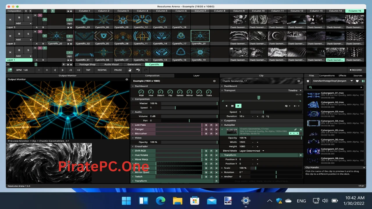Viewport: 372px width, 209px height.
Task: Remove the Chaotic Geometries_17.mov source
Action: [301, 129]
